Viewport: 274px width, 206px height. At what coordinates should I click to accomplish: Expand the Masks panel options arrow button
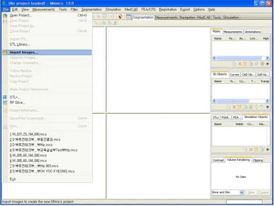coord(267,64)
